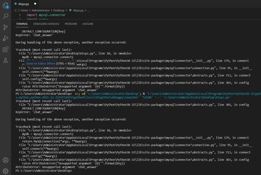This screenshot has height=175, width=261.
Task: Click the last 'return MySQLConnection(*args, **kwargs)' line
Action: [54, 141]
